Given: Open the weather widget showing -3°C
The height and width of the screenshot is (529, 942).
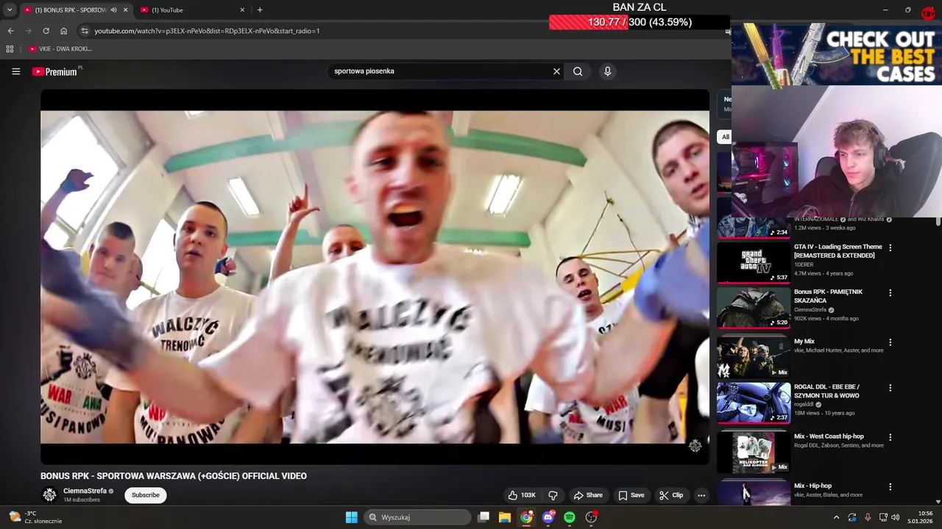Looking at the screenshot, I should coord(37,517).
